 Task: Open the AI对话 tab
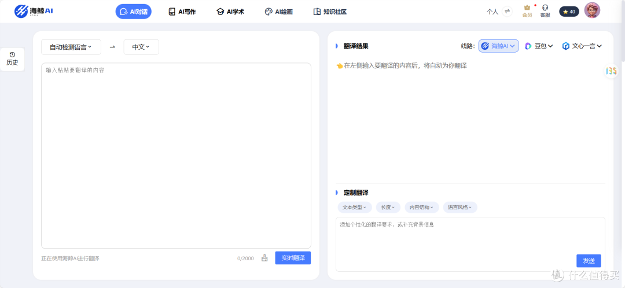pyautogui.click(x=134, y=12)
